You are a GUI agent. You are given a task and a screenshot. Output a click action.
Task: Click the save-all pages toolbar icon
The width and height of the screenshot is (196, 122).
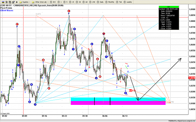tap(10, 2)
